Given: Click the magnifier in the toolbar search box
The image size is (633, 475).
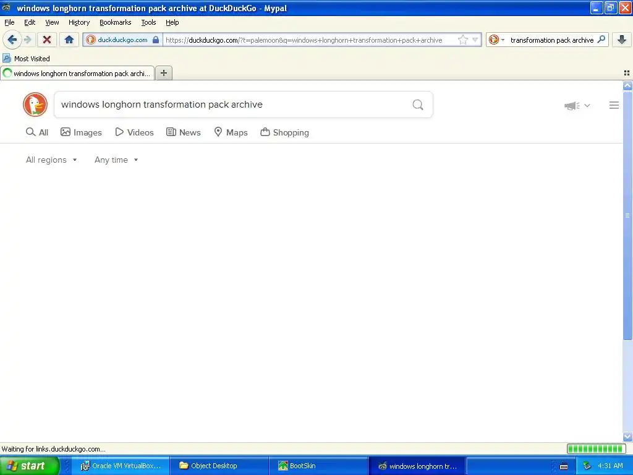Looking at the screenshot, I should coord(601,40).
